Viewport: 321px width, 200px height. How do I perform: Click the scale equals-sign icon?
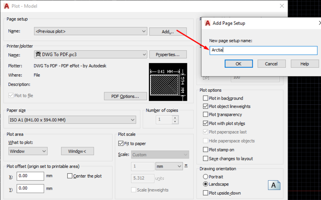point(186,165)
